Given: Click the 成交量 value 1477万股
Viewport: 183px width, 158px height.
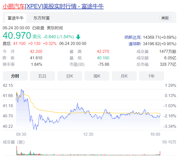Looking at the screenshot, I should tap(168, 51).
